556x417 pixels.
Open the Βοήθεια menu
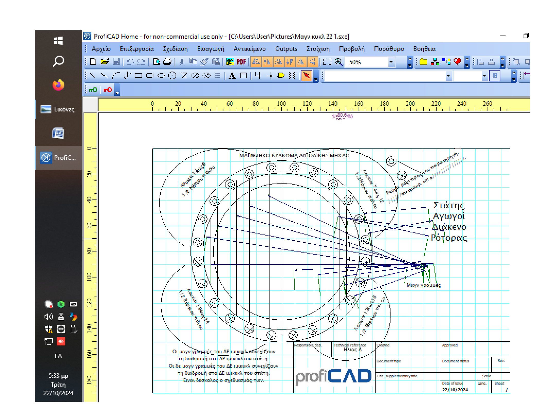tap(424, 49)
